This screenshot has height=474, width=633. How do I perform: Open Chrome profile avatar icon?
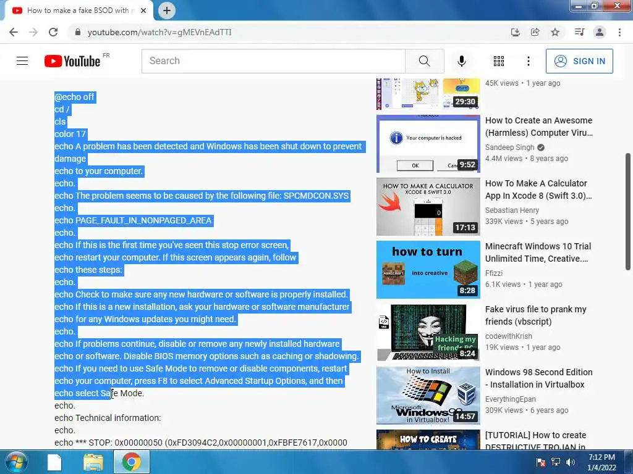pyautogui.click(x=600, y=32)
